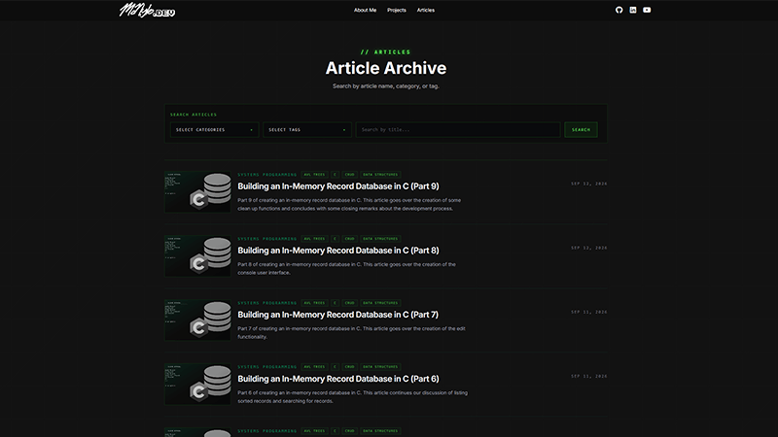Click the Part 8 article thumbnail
The height and width of the screenshot is (437, 778).
pos(197,256)
